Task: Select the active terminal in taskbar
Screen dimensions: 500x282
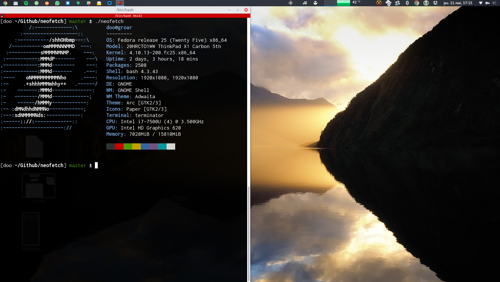Action: tap(120, 3)
